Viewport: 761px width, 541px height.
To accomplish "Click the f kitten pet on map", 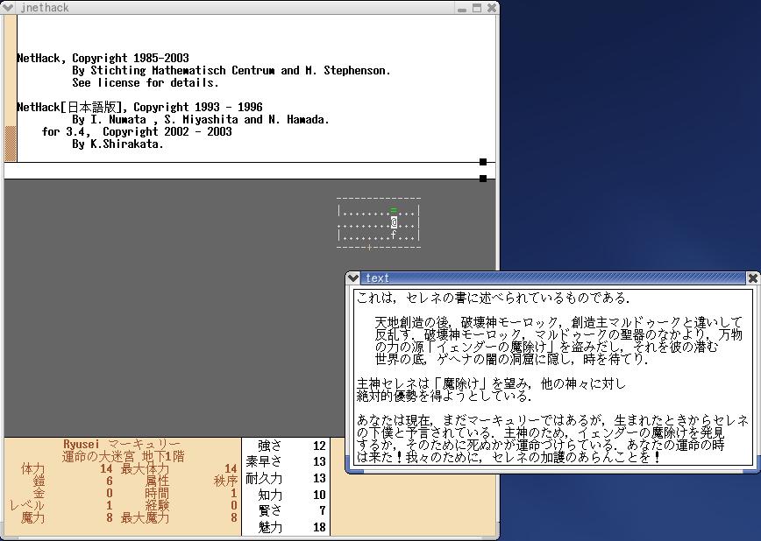I will point(394,235).
